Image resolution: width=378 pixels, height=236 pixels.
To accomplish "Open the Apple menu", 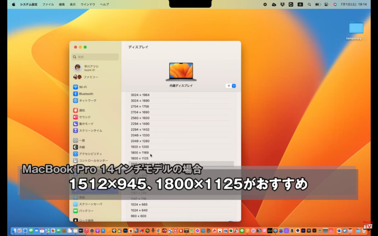I will 14,4.
